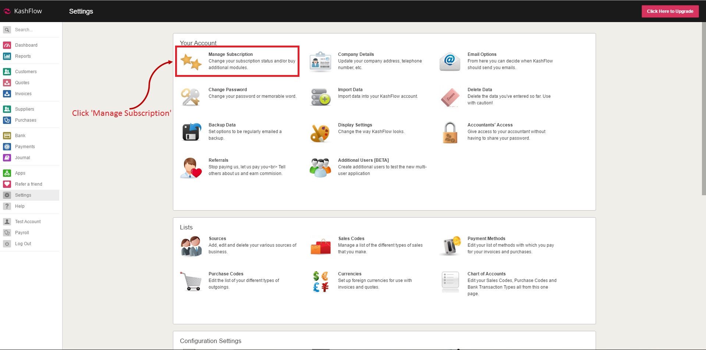Click the Additional Users group icon
The image size is (706, 350).
click(320, 168)
